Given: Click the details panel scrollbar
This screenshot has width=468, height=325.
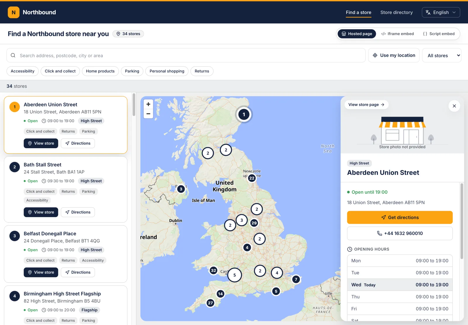Looking at the screenshot, I should coord(462,221).
